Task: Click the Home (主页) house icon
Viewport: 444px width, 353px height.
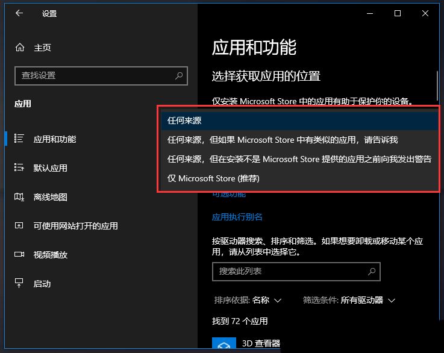Action: click(20, 48)
